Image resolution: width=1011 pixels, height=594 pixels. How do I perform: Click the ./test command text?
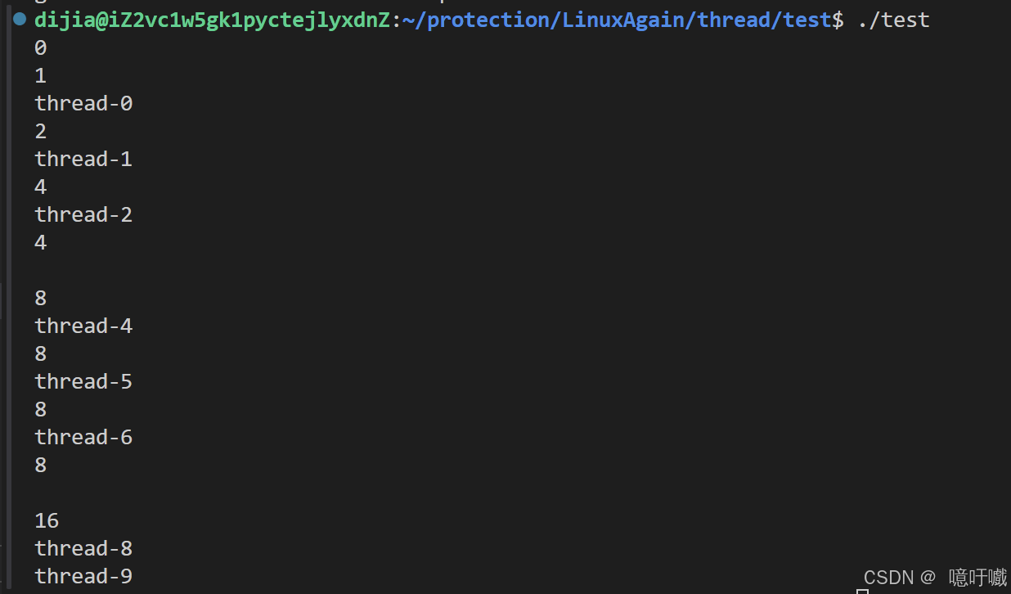pyautogui.click(x=893, y=20)
